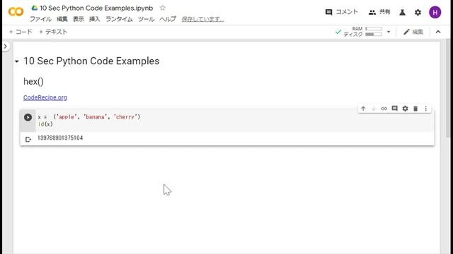Screen dimensions: 453x254
Task: Open the purple H account avatar
Action: [435, 13]
